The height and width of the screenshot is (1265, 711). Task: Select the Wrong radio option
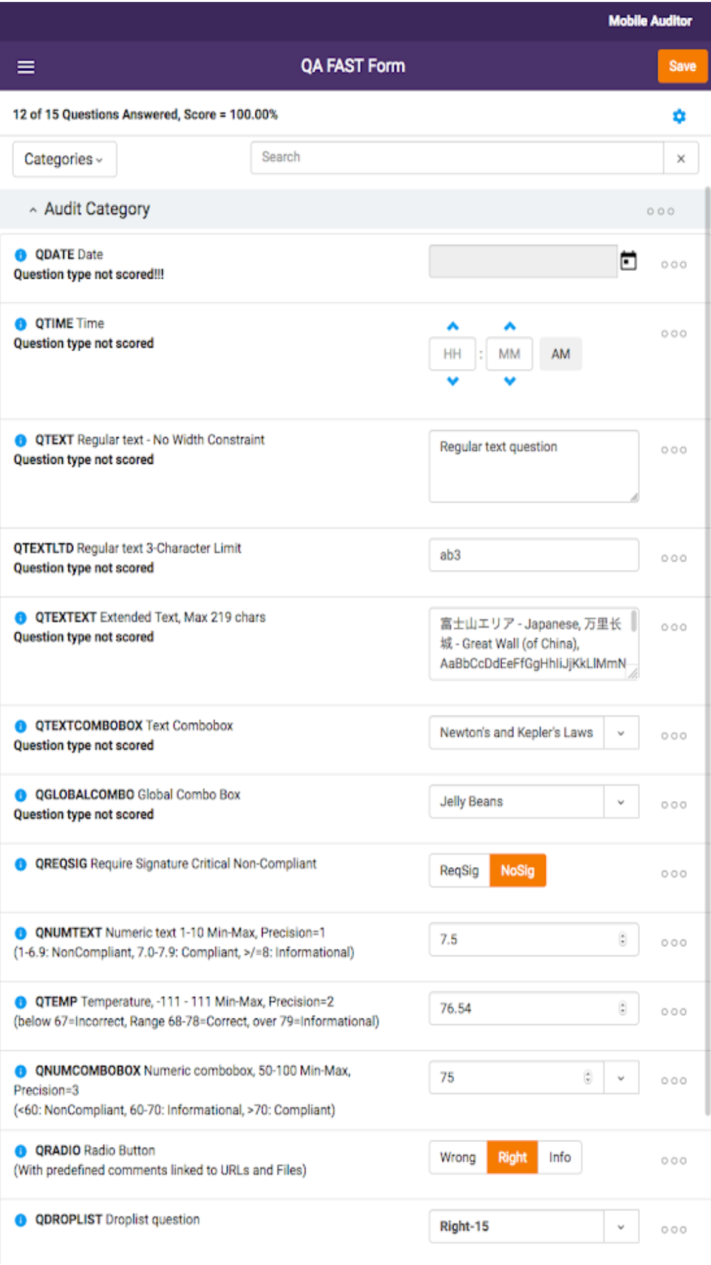458,1158
